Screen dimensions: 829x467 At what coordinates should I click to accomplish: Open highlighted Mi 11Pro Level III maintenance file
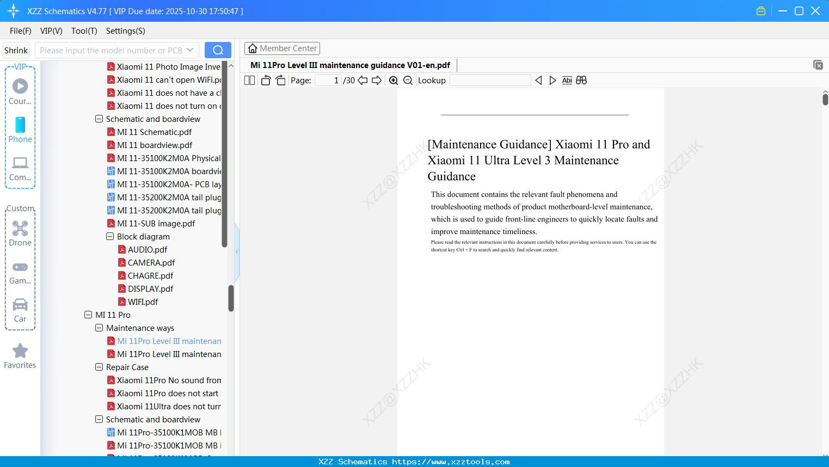(x=169, y=341)
